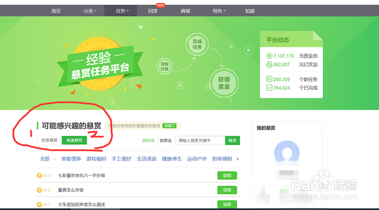Dismiss the tip with 知道了 button
Screen dimensions: 379x210
170,126
